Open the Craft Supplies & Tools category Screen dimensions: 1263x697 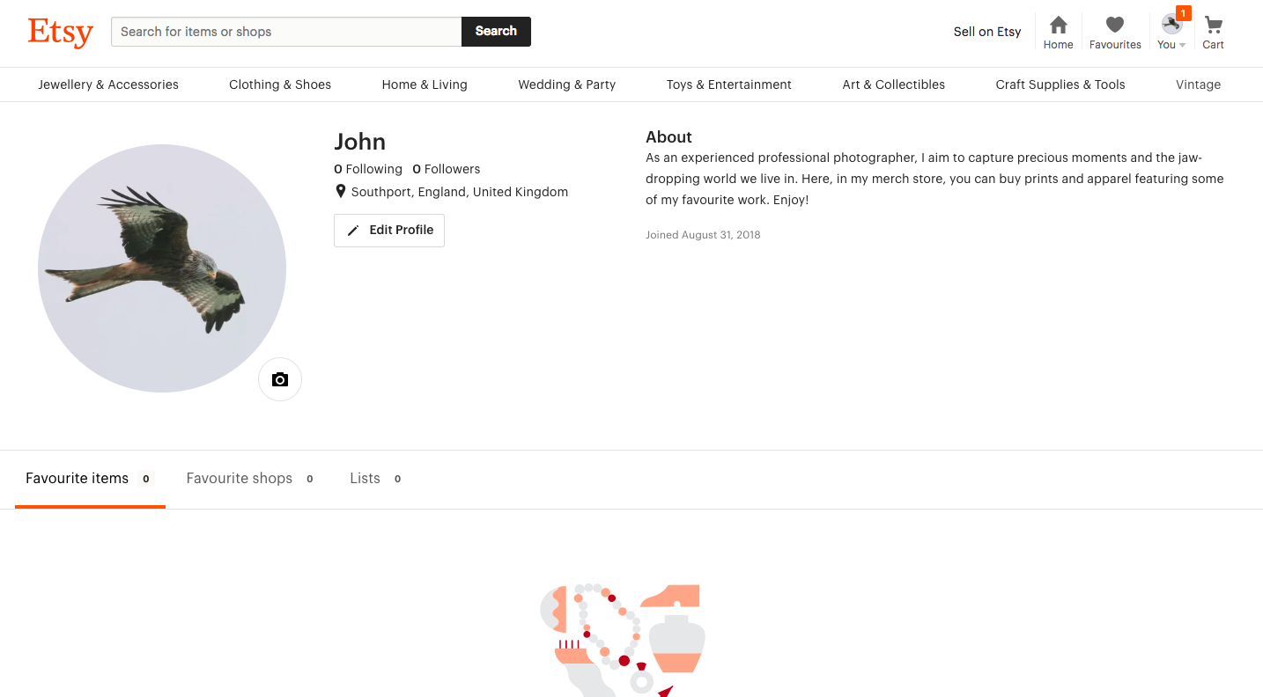(1060, 84)
